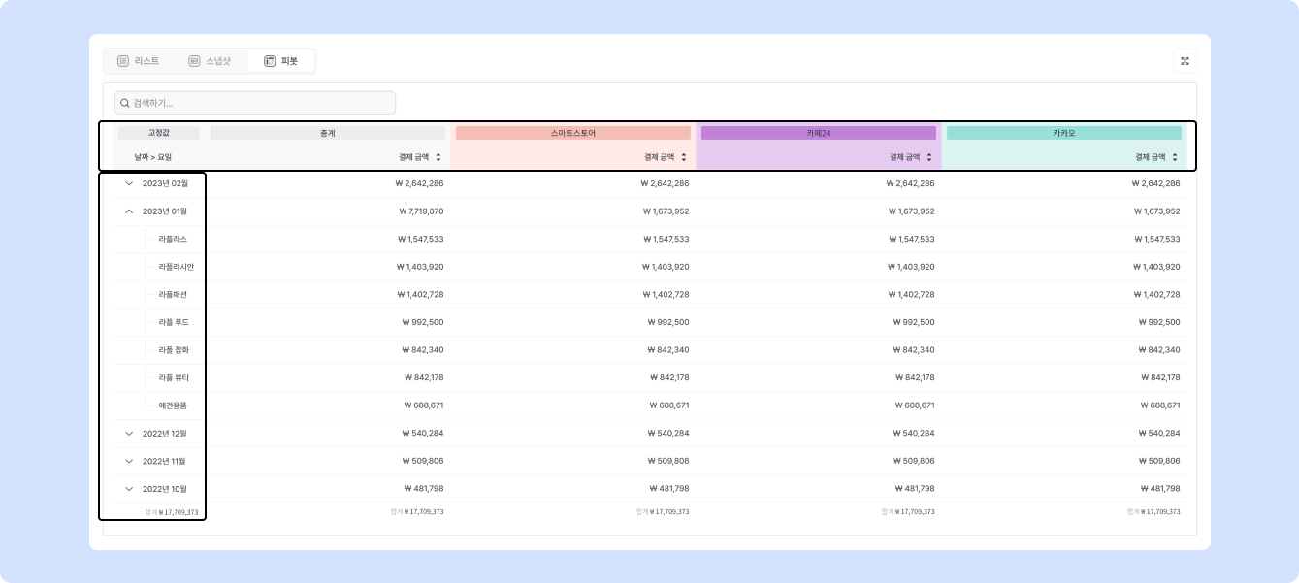Viewport: 1299px width, 583px height.
Task: Open the 스냅샷 tab
Action: (x=210, y=61)
